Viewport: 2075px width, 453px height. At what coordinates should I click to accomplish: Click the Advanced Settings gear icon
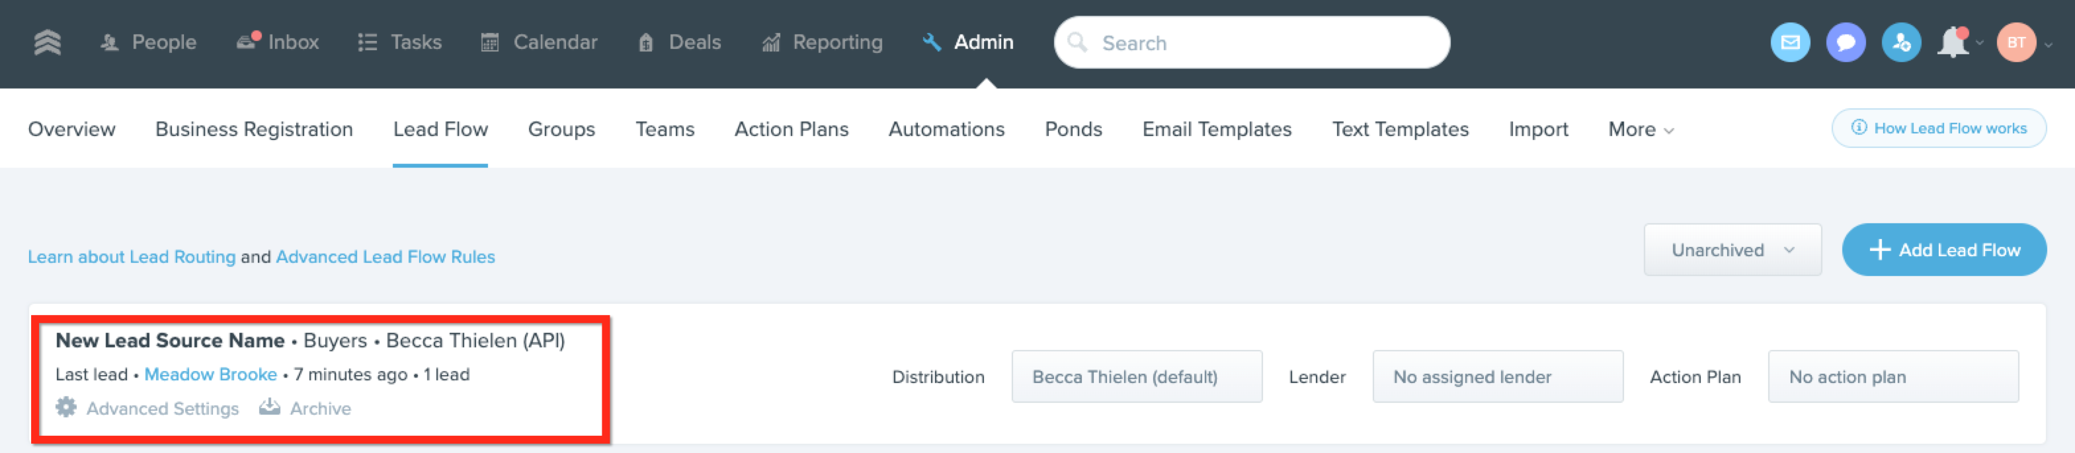coord(66,407)
